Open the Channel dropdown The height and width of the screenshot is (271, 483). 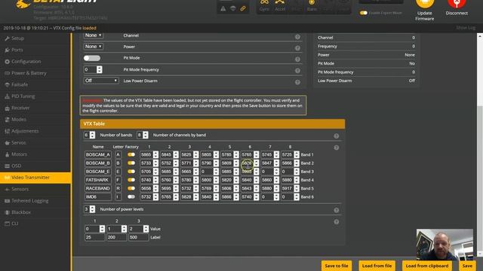(94, 35)
